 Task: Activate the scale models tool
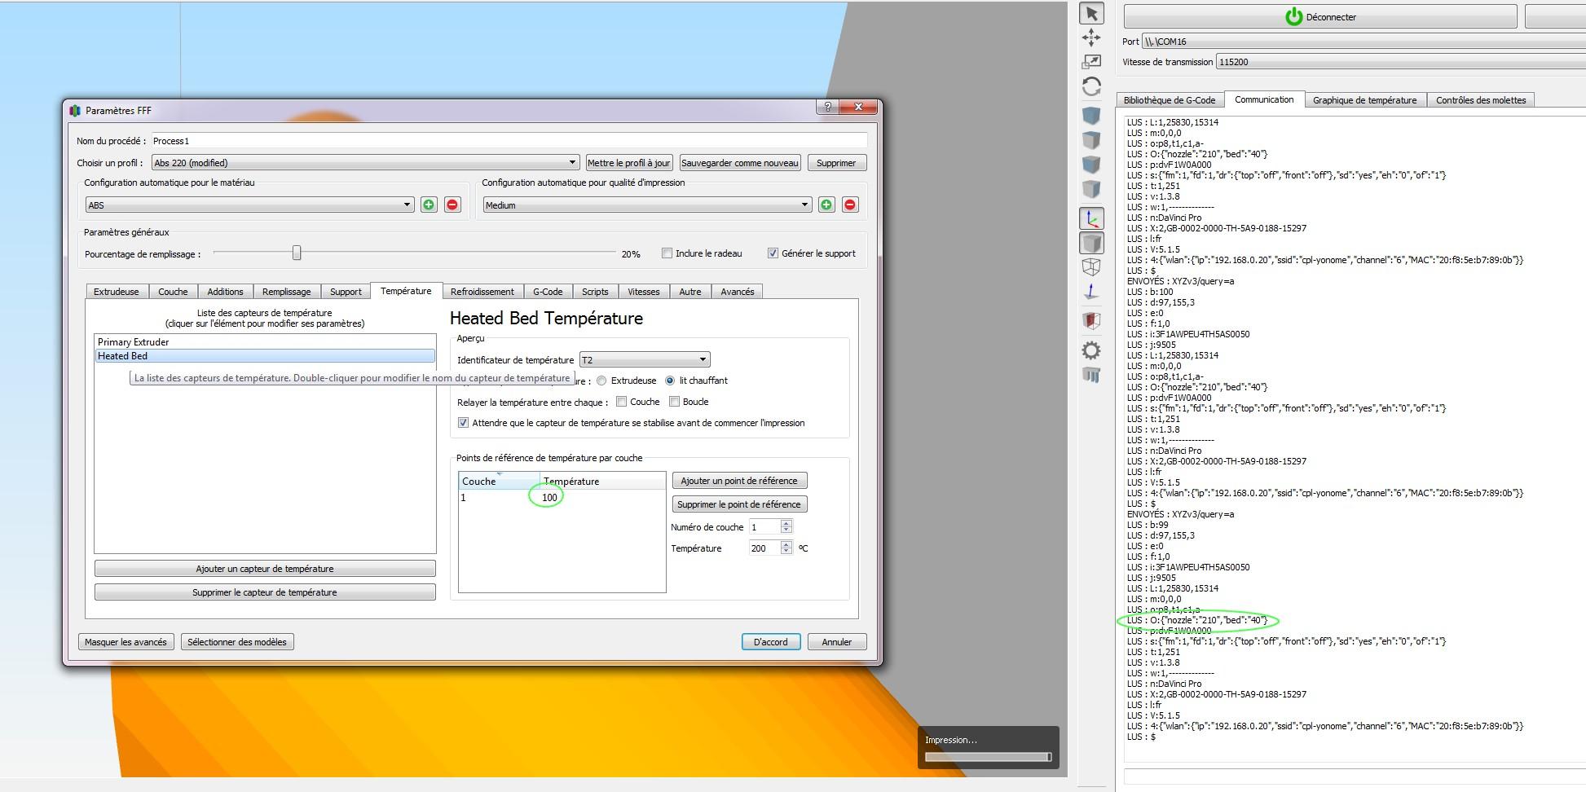point(1091,62)
